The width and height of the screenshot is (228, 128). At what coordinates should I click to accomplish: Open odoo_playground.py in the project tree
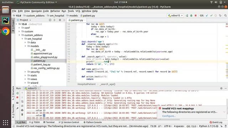click(x=45, y=57)
